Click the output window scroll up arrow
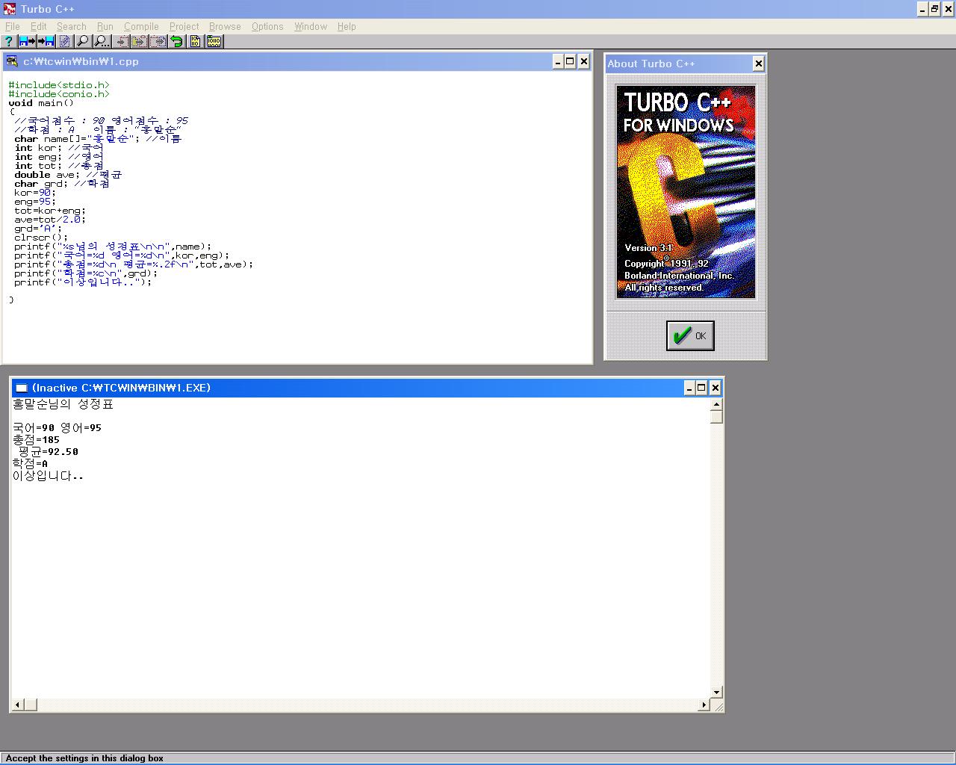 pos(716,405)
